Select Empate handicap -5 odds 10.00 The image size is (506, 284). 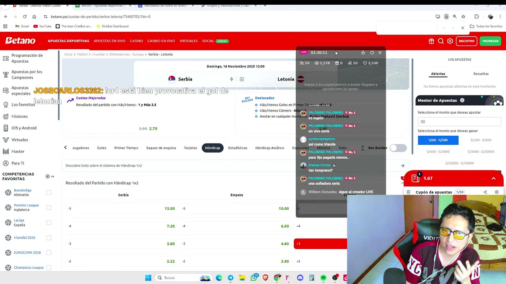pyautogui.click(x=236, y=208)
